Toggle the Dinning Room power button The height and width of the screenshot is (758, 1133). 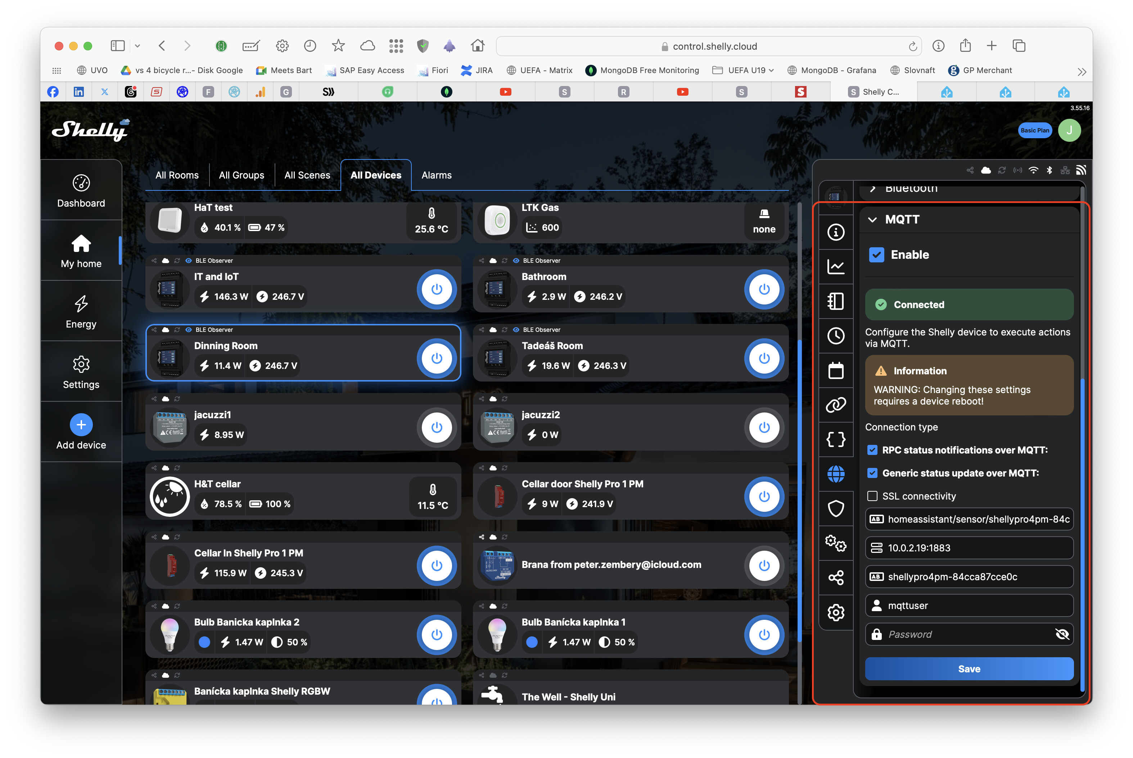437,358
